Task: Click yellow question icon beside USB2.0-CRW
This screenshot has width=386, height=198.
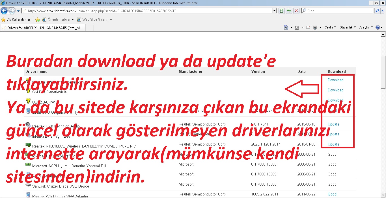Action: (28, 101)
